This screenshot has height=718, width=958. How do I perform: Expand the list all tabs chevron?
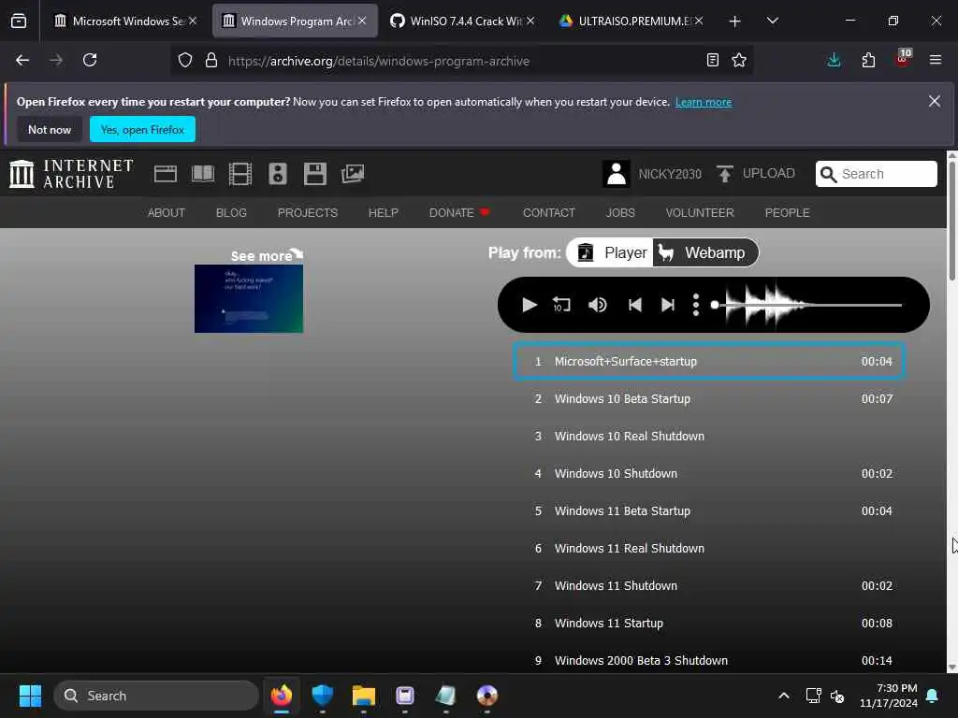772,21
